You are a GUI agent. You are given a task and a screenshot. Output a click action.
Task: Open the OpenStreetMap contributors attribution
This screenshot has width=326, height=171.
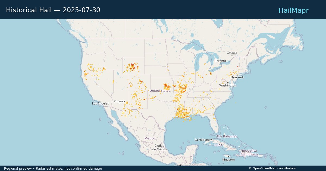coord(272,168)
